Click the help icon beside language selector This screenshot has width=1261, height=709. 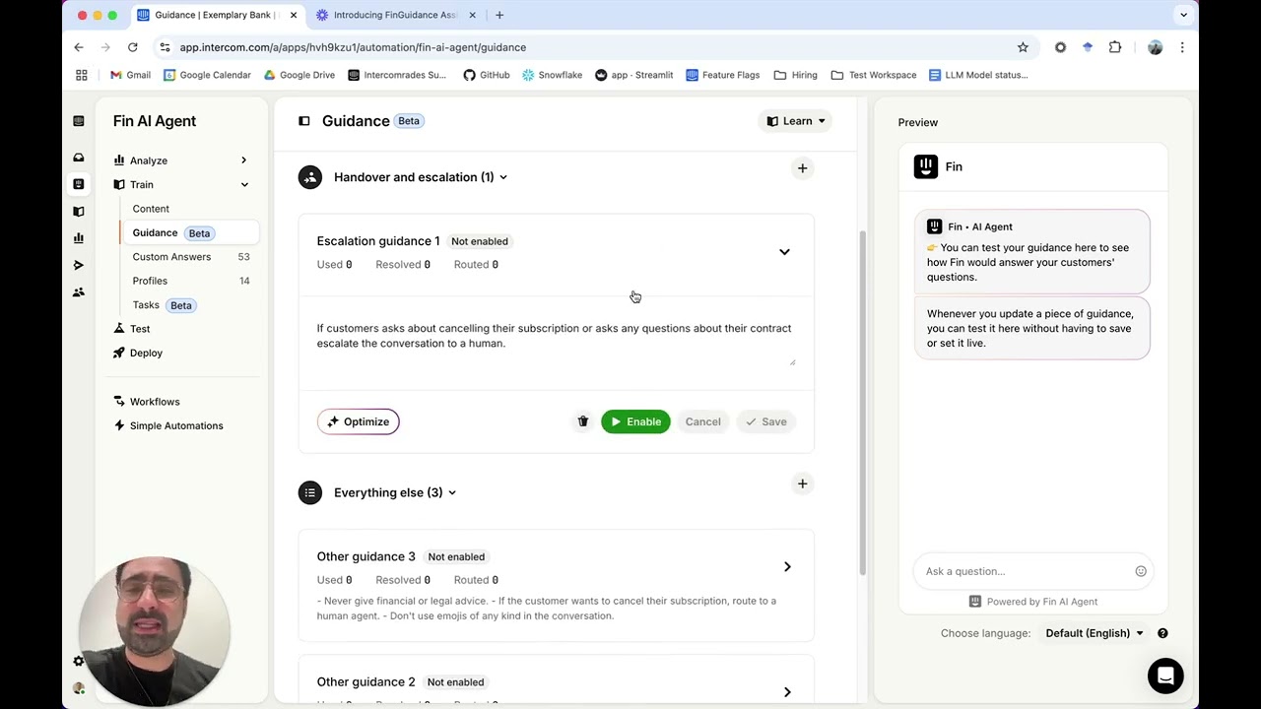tap(1162, 633)
